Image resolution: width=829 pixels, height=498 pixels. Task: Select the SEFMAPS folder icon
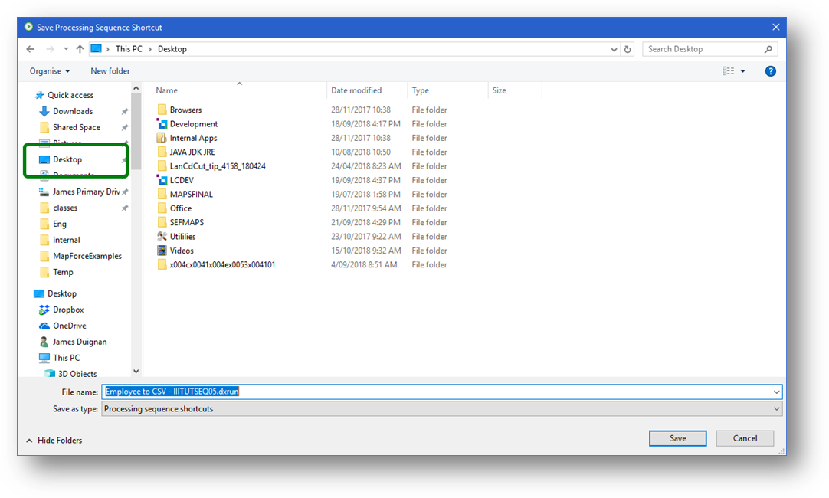(x=162, y=222)
